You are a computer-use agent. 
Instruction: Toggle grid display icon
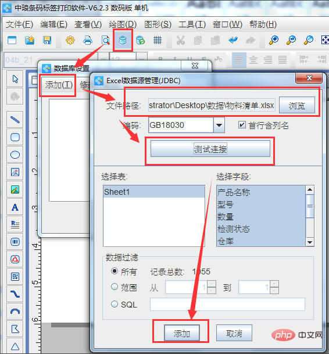coord(158,41)
